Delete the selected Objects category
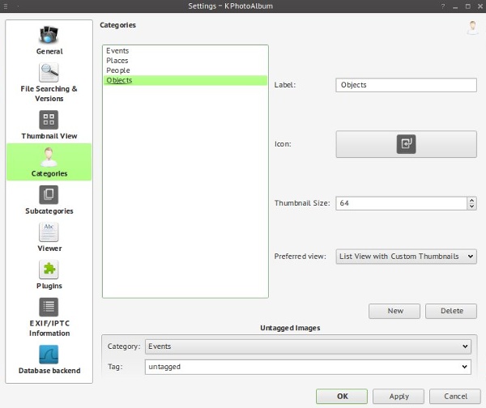Screen dimensions: 486x408 [451, 311]
